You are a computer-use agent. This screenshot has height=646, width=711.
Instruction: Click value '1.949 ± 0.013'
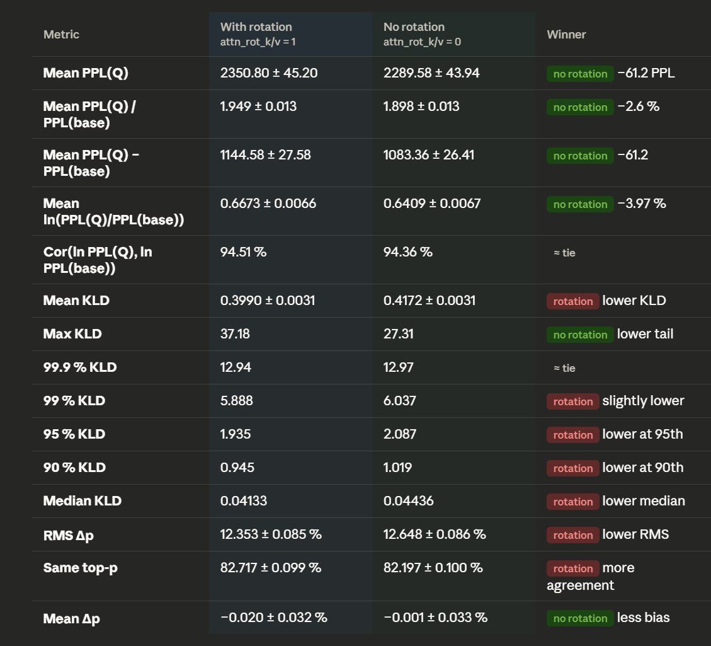tap(258, 106)
